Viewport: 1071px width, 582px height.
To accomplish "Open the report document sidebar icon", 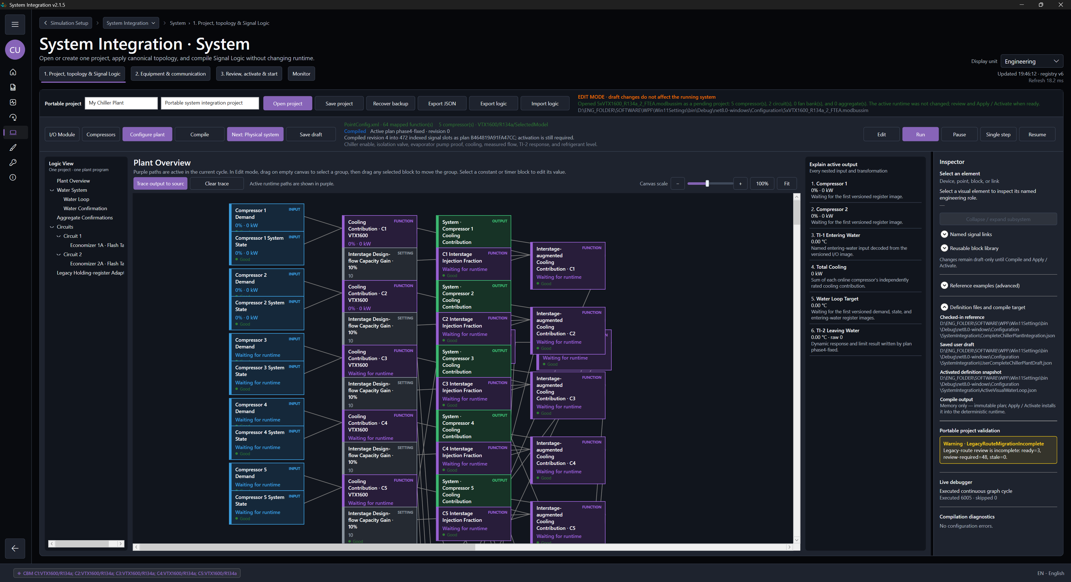I will coord(13,87).
